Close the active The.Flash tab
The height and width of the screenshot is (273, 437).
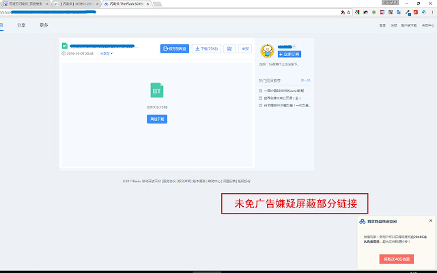[147, 4]
